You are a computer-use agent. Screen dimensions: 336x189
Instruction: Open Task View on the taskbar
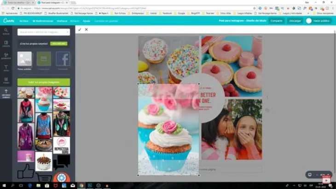pyautogui.click(x=21, y=186)
